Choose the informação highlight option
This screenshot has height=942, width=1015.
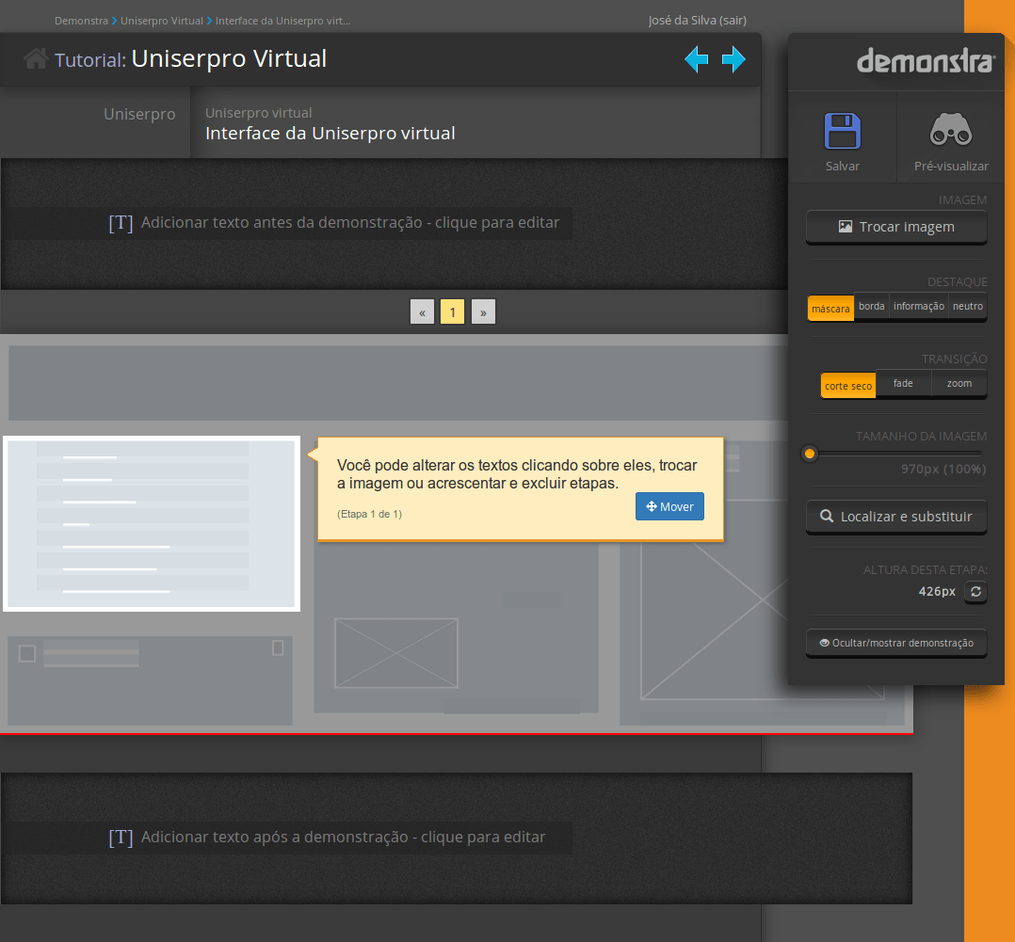pos(918,307)
